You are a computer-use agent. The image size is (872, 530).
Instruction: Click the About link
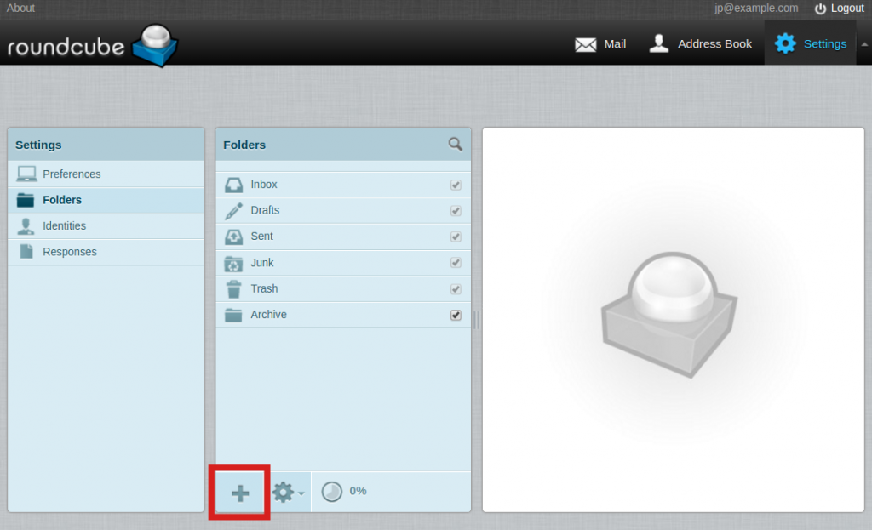[x=20, y=8]
